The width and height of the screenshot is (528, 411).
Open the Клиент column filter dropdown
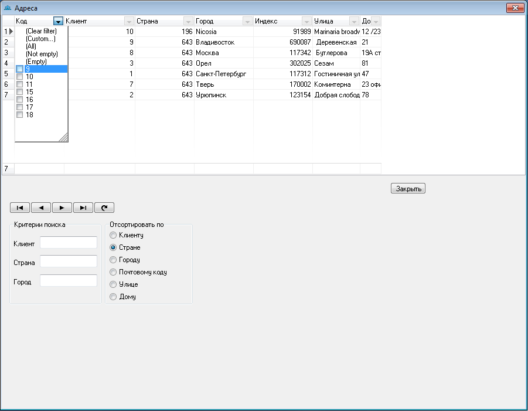coord(129,21)
